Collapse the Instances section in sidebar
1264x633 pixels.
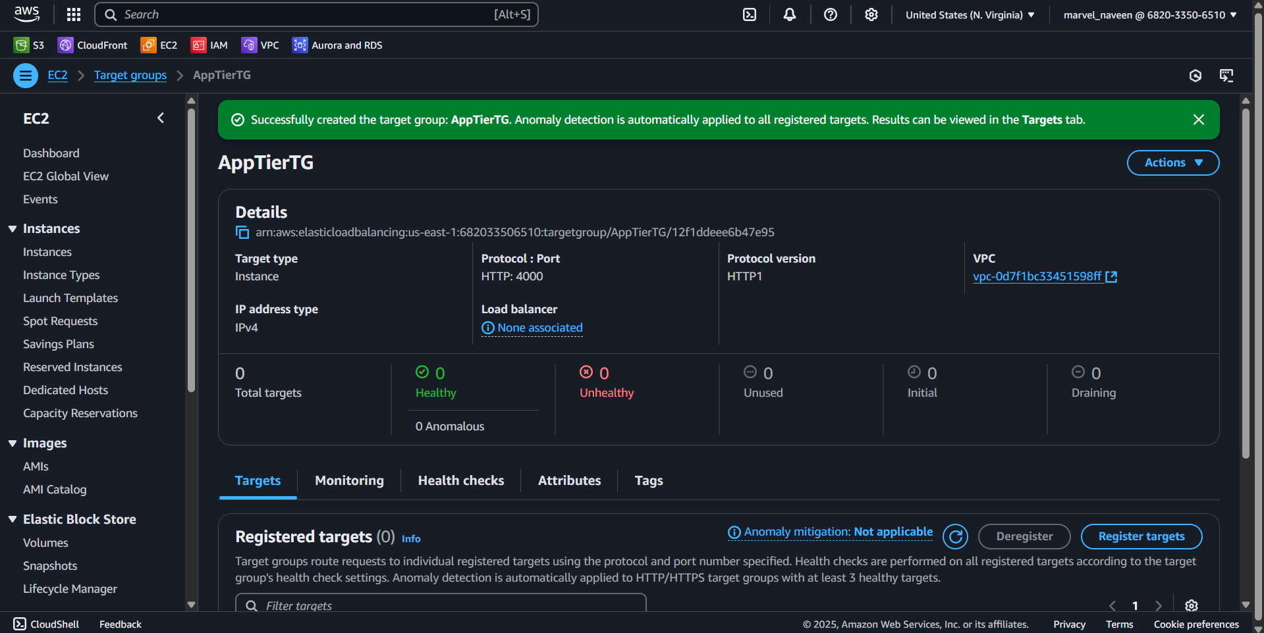(x=13, y=229)
